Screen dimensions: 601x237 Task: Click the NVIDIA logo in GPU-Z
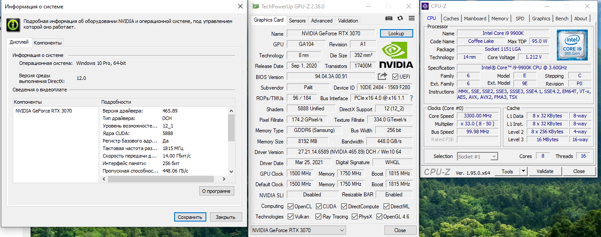pos(396,55)
